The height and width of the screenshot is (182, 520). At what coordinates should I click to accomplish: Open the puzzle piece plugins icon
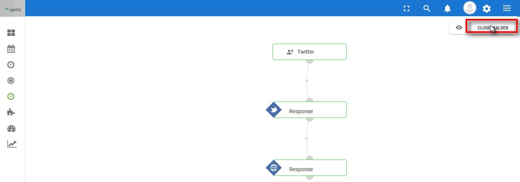pyautogui.click(x=11, y=112)
